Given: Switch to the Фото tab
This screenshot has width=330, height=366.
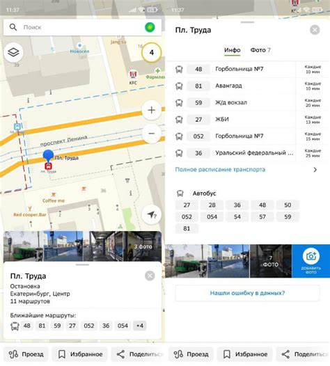Looking at the screenshot, I should (x=260, y=50).
